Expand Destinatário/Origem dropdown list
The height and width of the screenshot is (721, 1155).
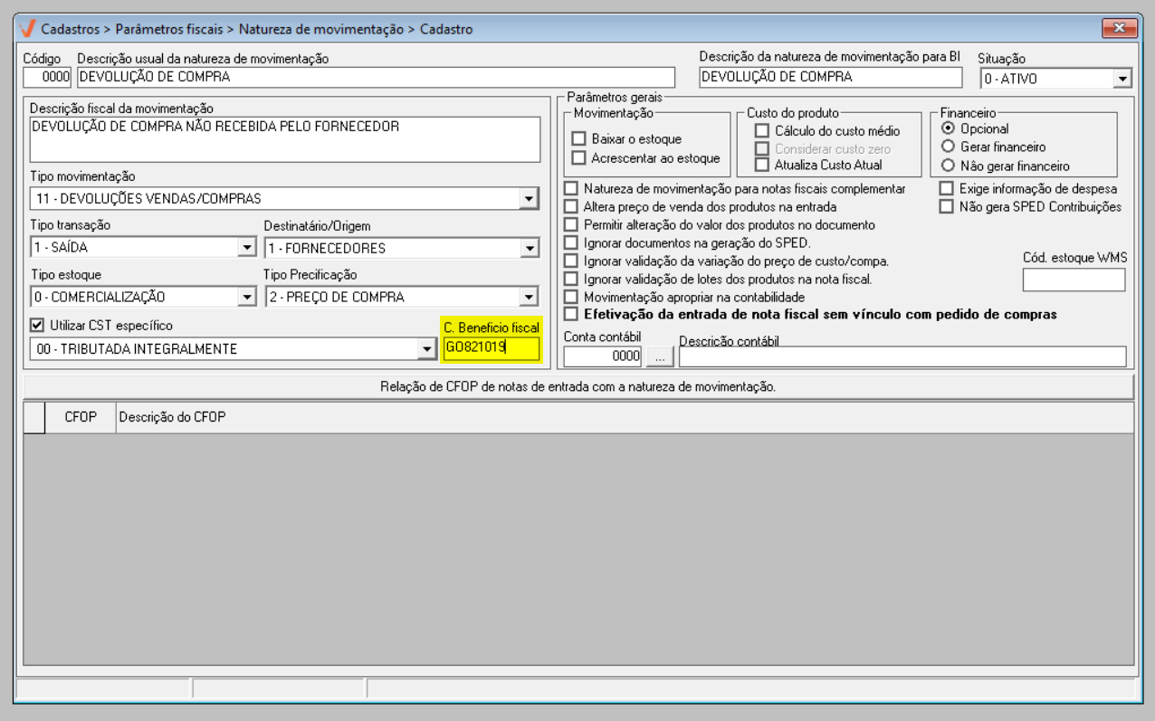pos(529,248)
